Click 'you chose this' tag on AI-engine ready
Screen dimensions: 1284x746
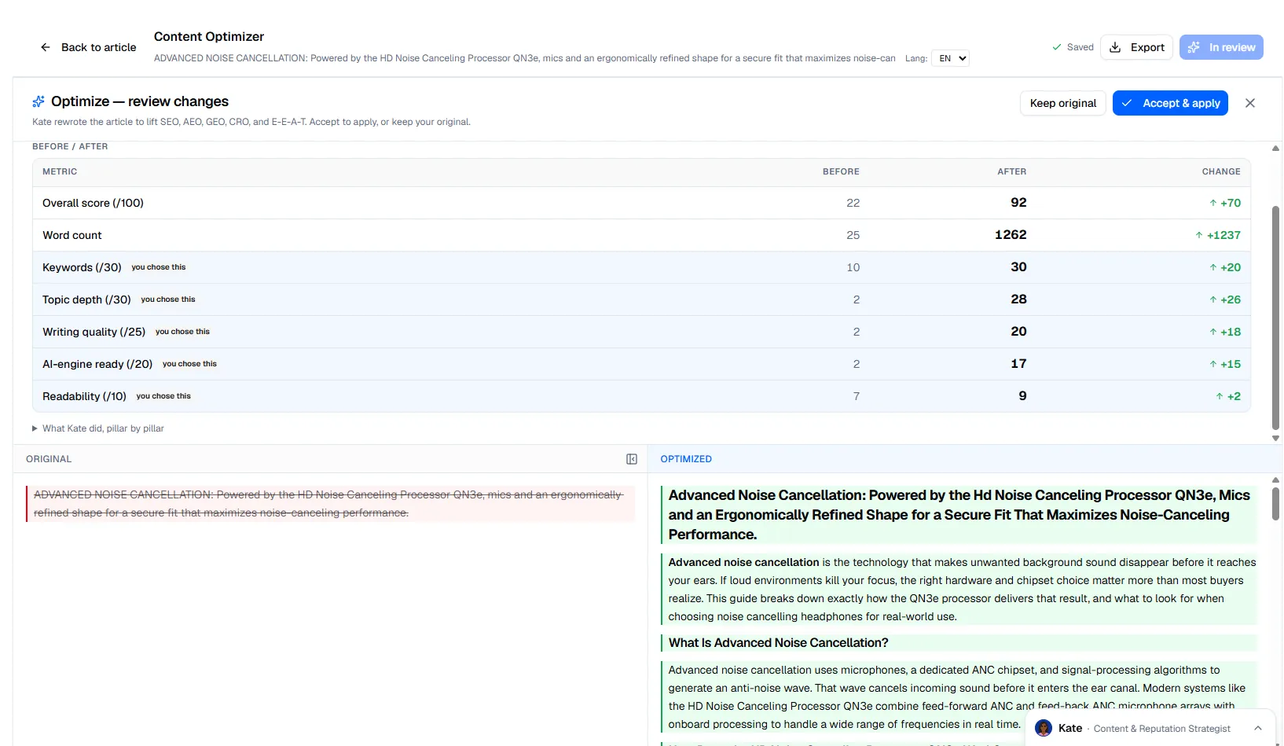(x=189, y=364)
